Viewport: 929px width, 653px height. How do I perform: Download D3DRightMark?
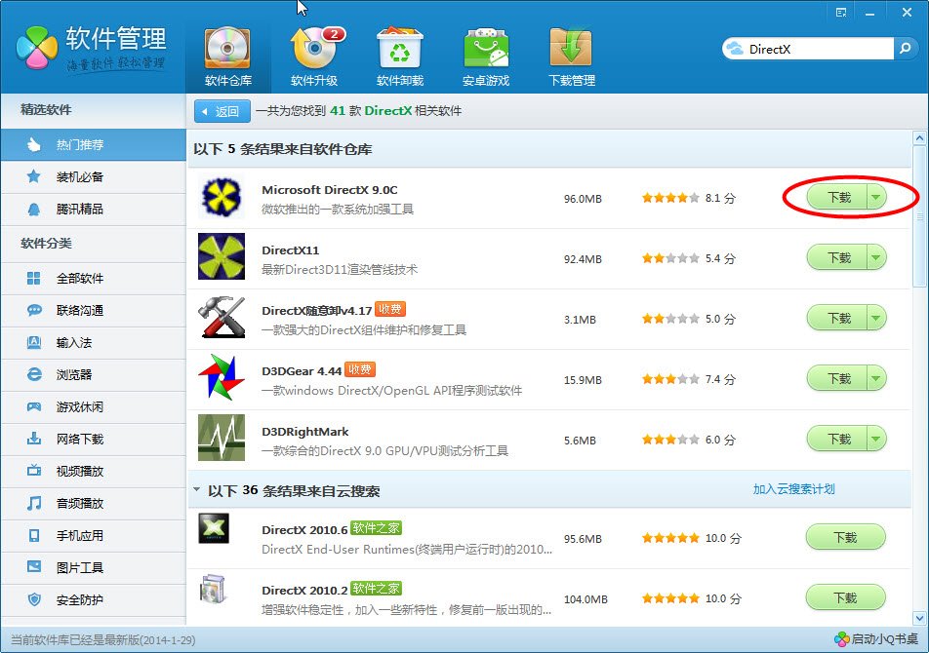(x=837, y=439)
